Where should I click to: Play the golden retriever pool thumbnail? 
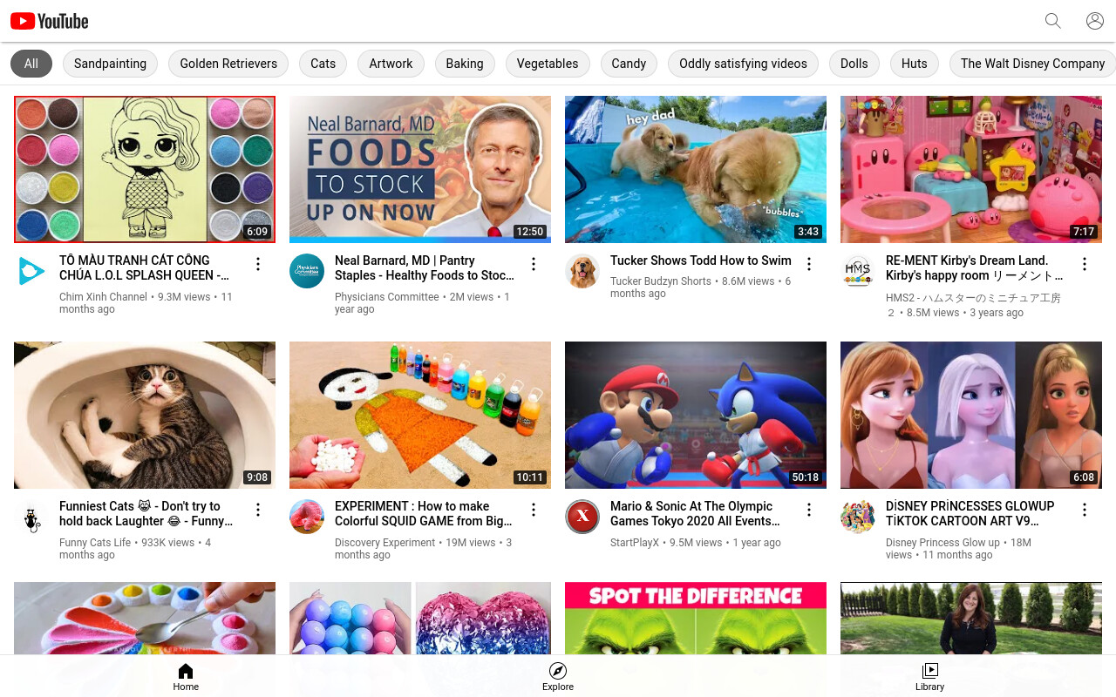pyautogui.click(x=696, y=169)
